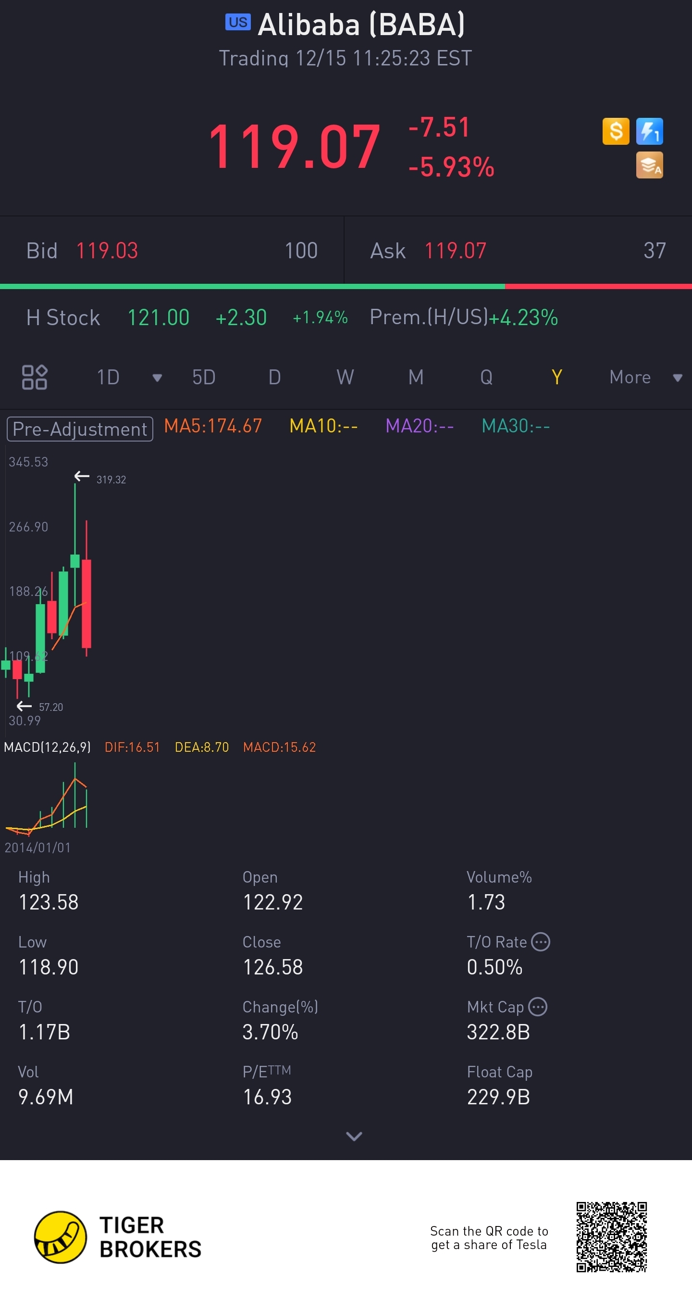Open the More timeframes dropdown
Image resolution: width=692 pixels, height=1315 pixels.
click(645, 377)
